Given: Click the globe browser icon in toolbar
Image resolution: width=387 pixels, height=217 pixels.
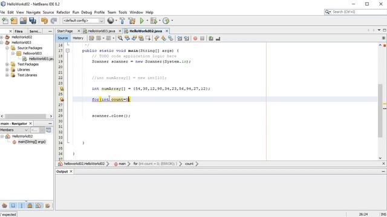Looking at the screenshot, I should point(111,20).
